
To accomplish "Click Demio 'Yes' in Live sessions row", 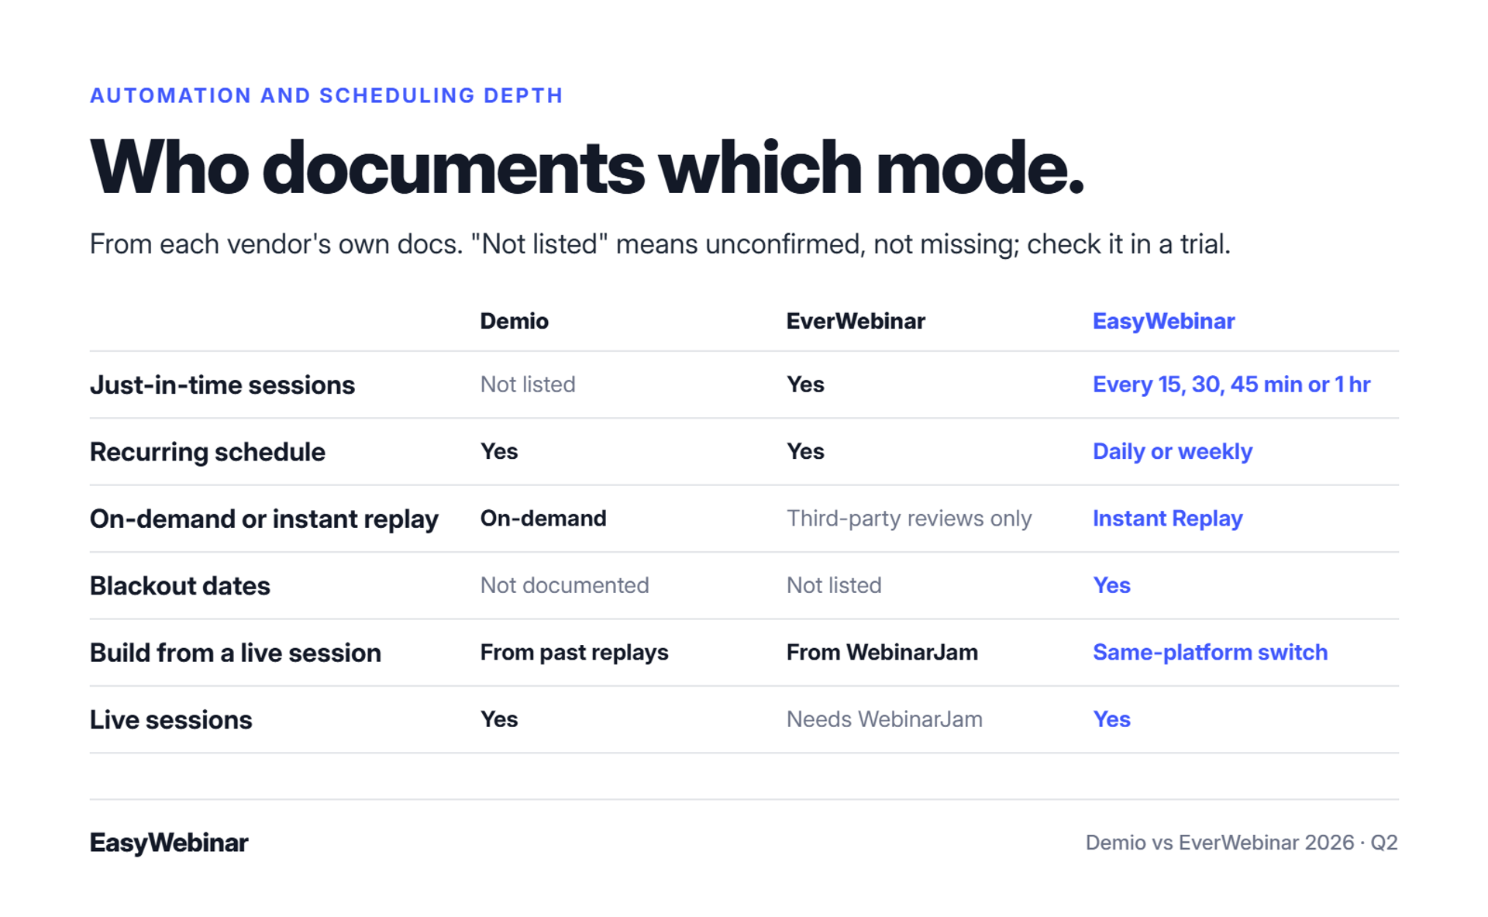I will (499, 719).
